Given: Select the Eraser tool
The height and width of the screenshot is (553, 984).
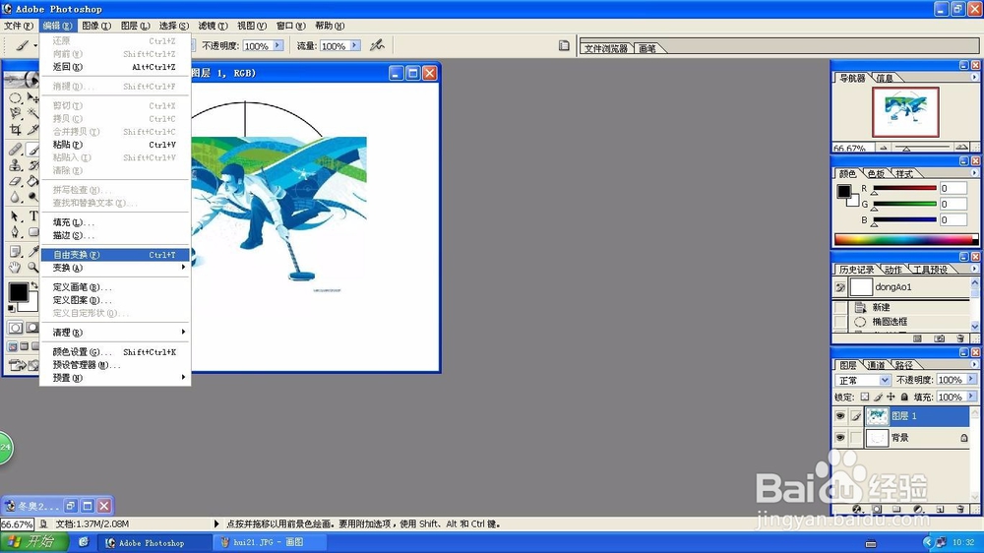Looking at the screenshot, I should (15, 181).
